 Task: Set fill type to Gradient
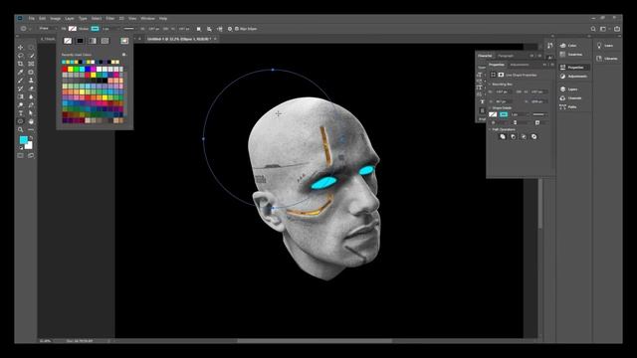pyautogui.click(x=93, y=41)
